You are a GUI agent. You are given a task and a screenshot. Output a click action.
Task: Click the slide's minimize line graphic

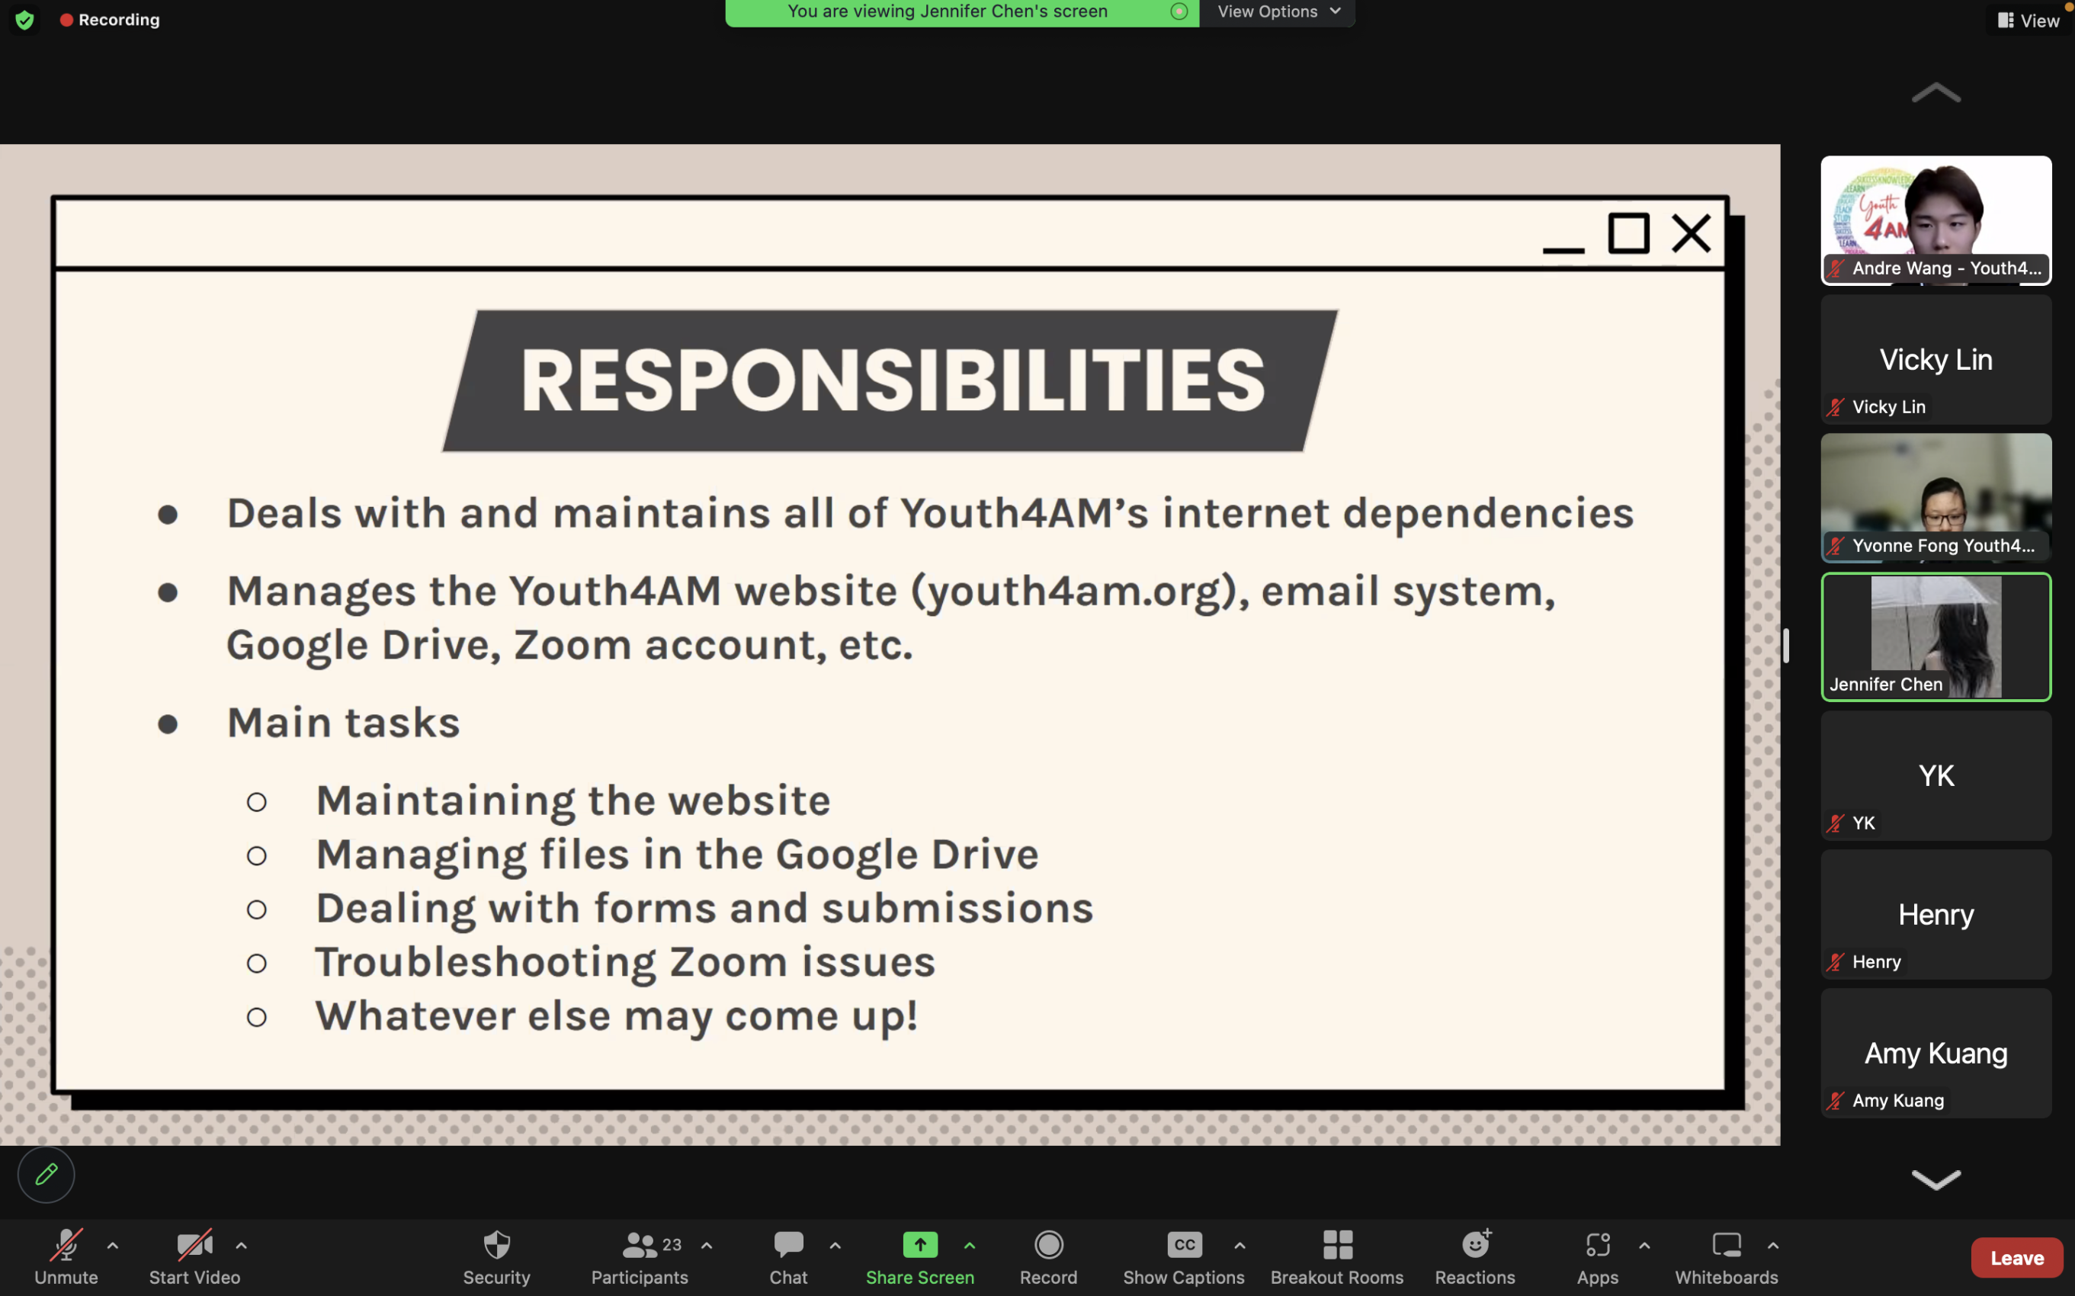coord(1563,249)
